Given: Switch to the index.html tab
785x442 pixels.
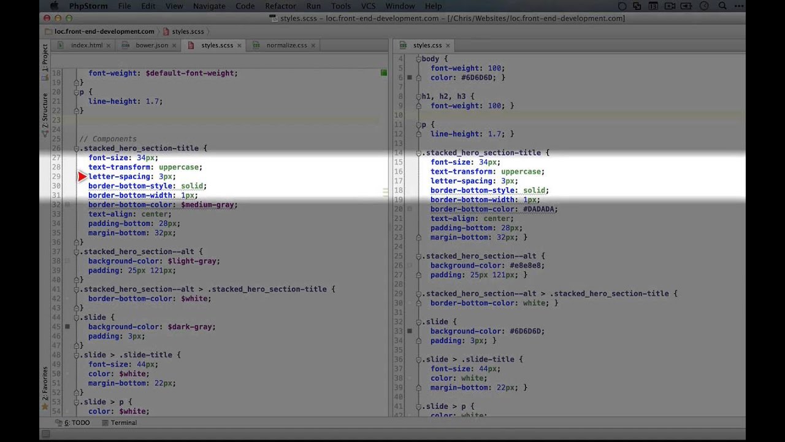Looking at the screenshot, I should tap(86, 45).
